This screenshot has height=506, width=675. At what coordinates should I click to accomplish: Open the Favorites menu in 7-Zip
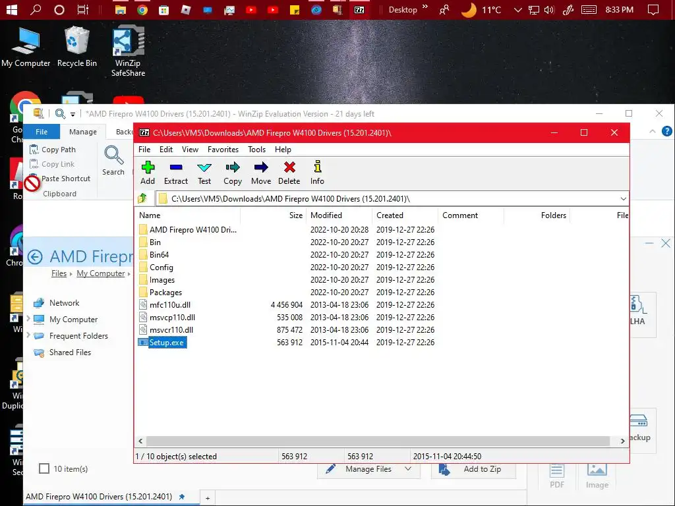223,150
